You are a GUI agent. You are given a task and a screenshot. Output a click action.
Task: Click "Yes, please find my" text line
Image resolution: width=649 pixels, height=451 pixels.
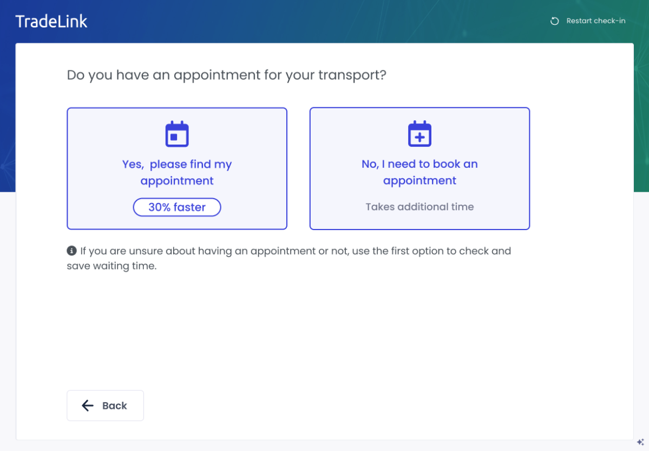(x=177, y=165)
